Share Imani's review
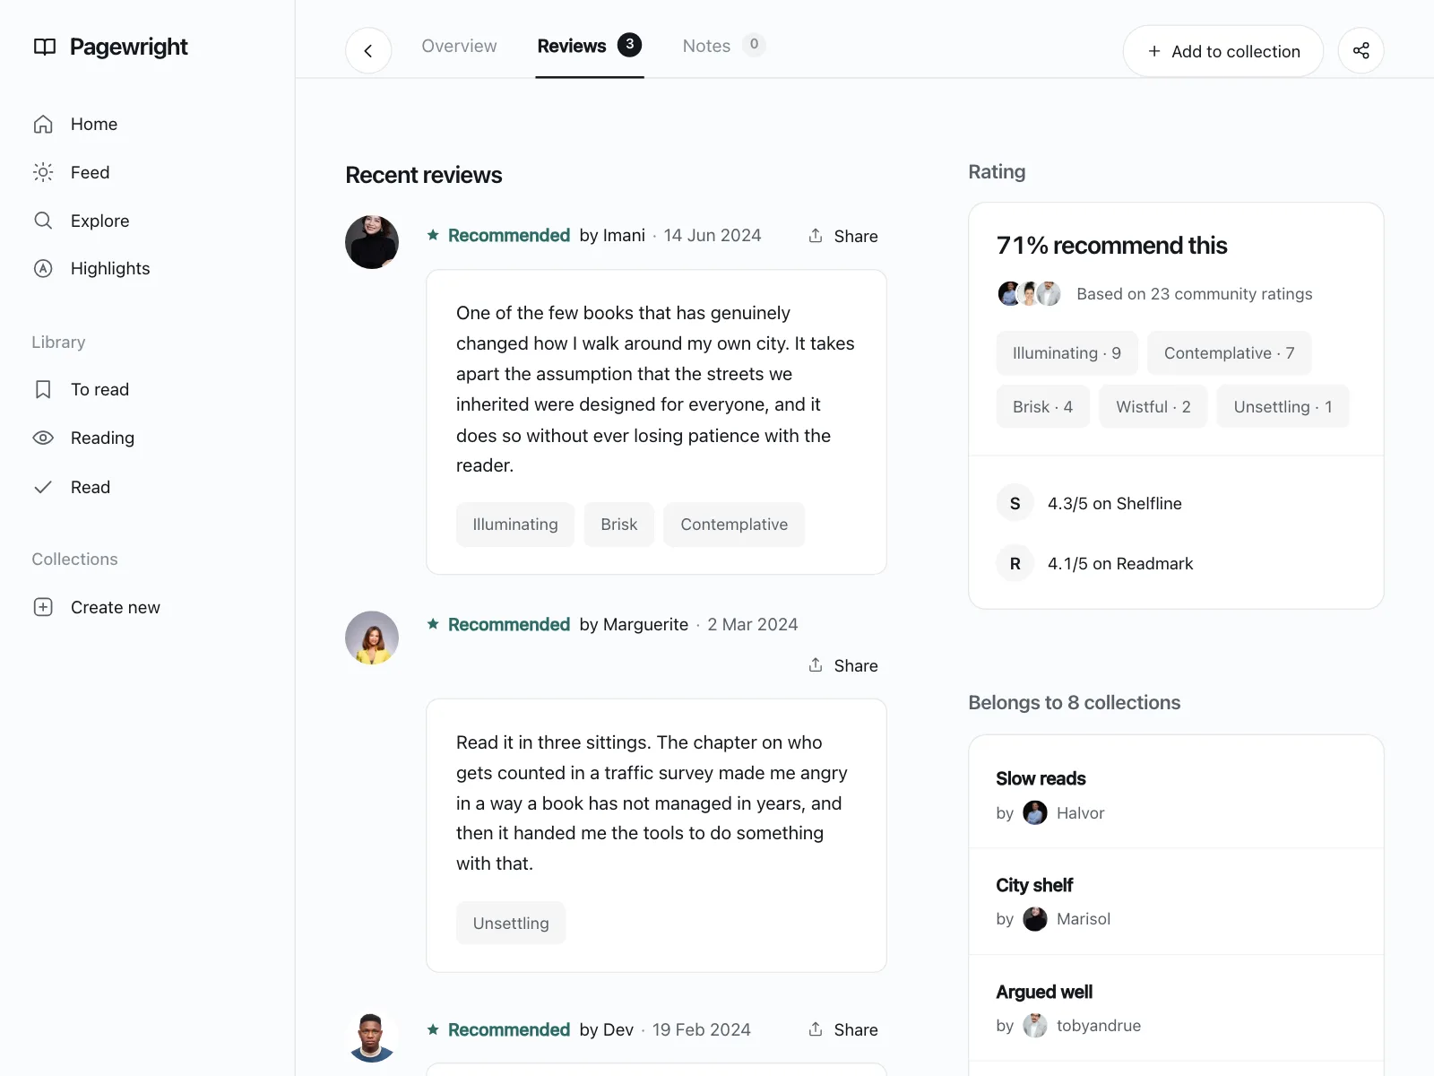This screenshot has width=1434, height=1076. coord(842,236)
